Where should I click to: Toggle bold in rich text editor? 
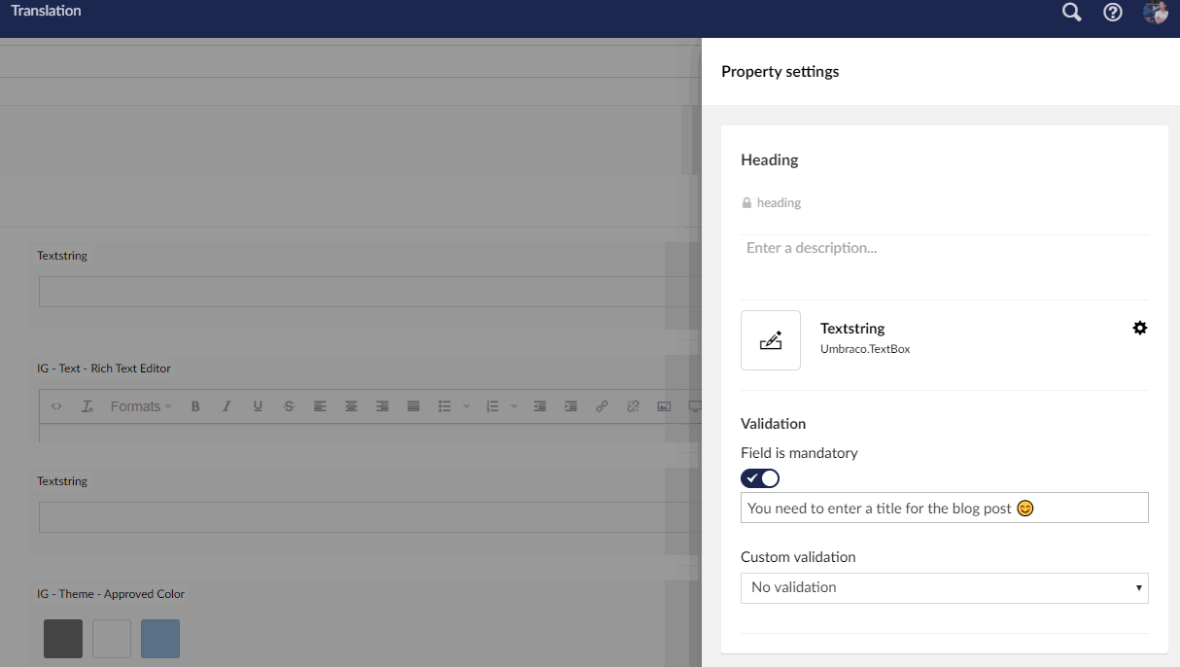pos(195,406)
